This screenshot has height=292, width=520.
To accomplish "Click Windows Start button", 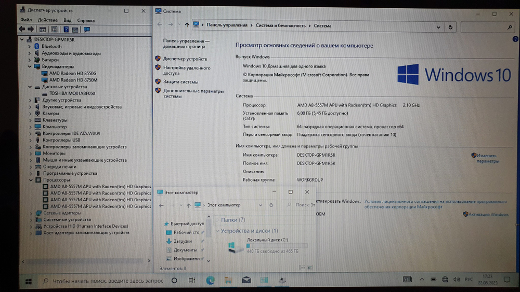I will pyautogui.click(x=29, y=282).
